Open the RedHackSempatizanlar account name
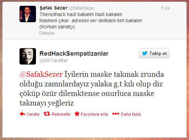Image resolution: width=189 pixels, height=140 pixels. (x=74, y=54)
